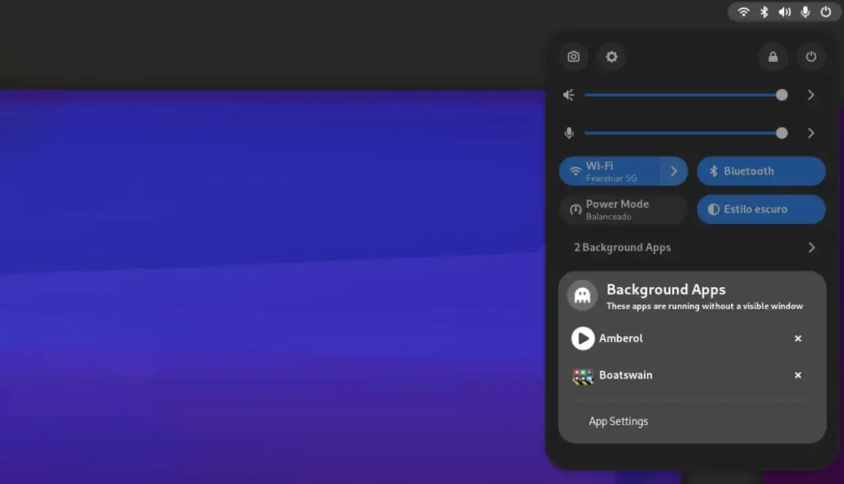Take a screenshot with the camera button
Image resolution: width=844 pixels, height=484 pixels.
(x=573, y=57)
